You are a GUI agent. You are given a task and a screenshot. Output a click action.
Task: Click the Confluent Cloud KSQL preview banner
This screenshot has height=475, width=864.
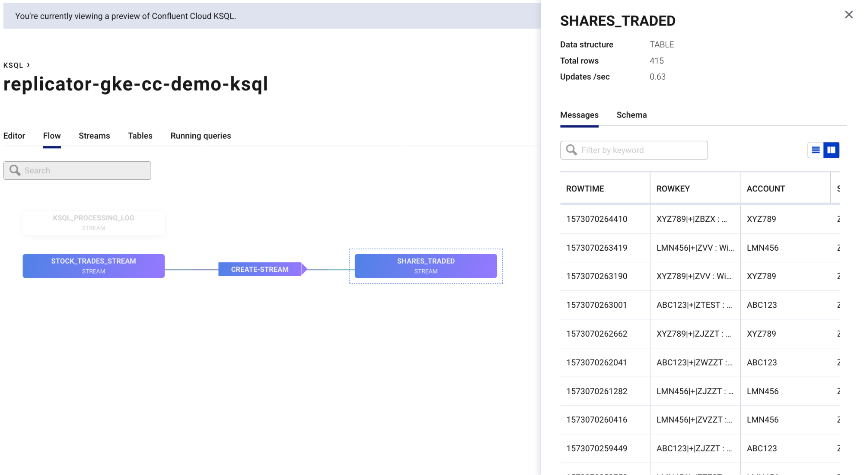(272, 16)
